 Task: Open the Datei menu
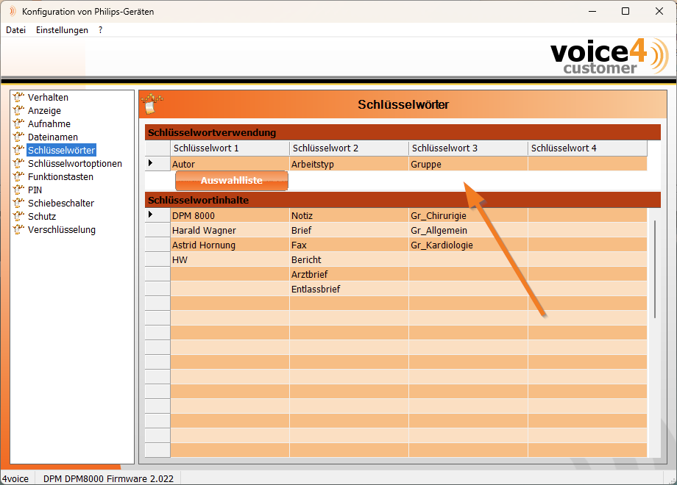pyautogui.click(x=16, y=29)
